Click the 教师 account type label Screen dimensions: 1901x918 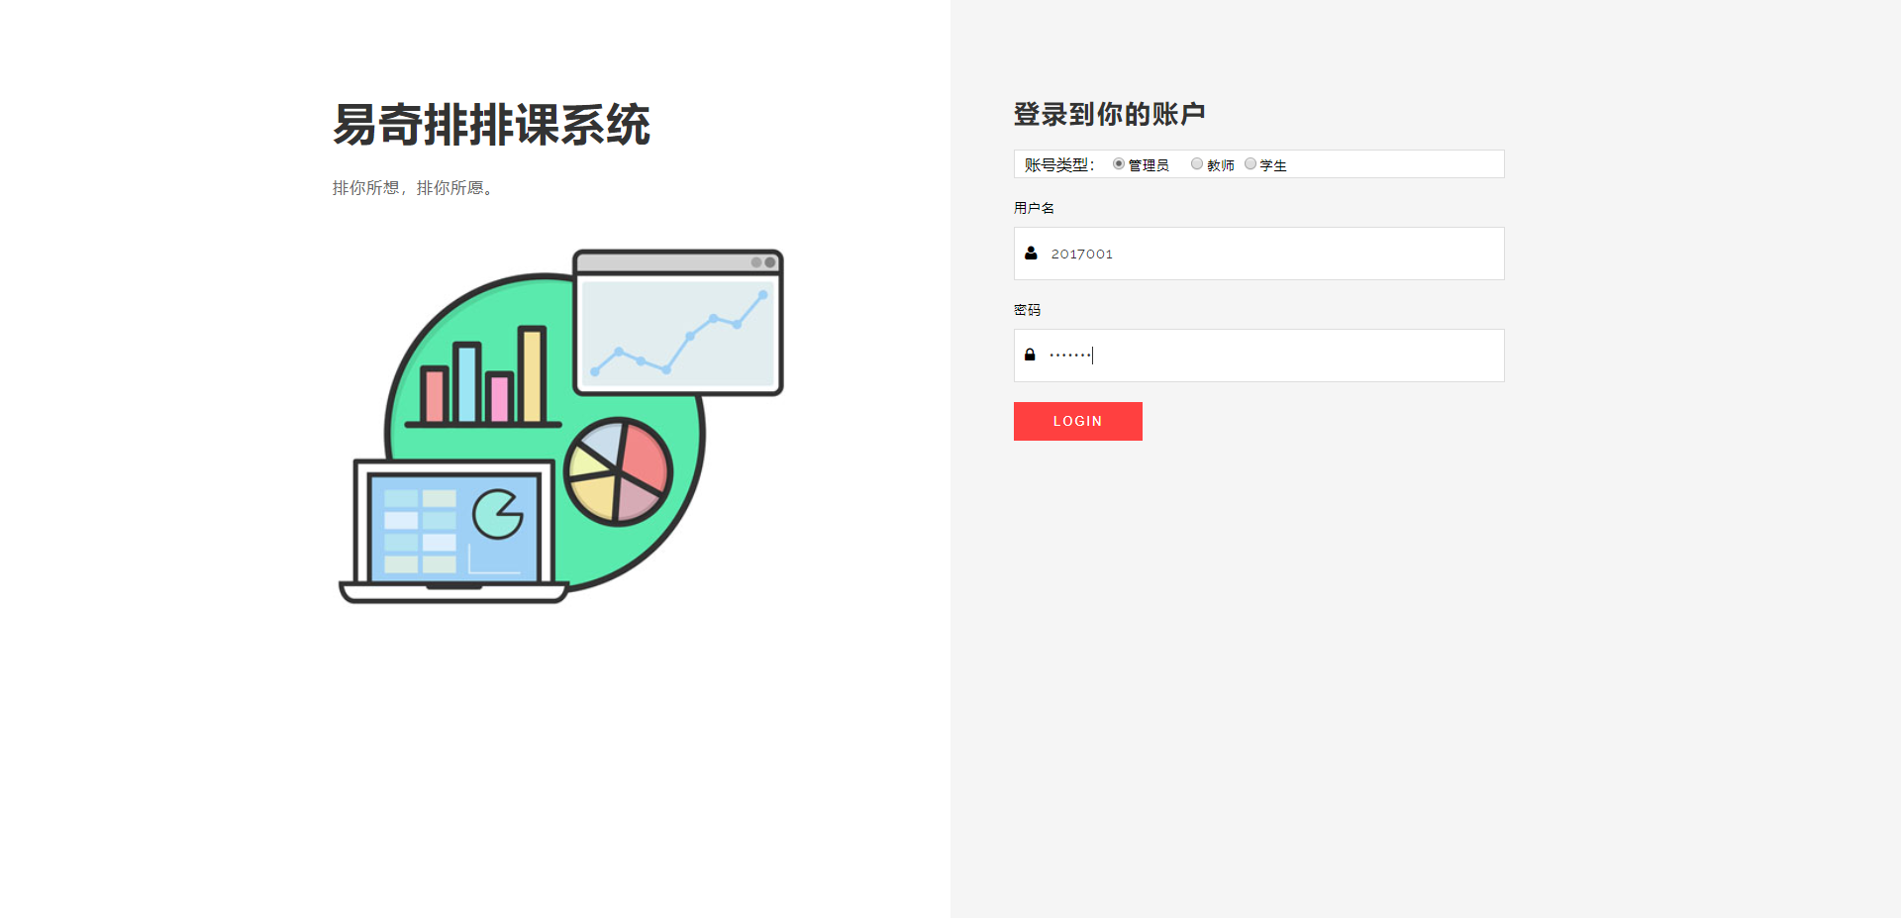pos(1221,165)
